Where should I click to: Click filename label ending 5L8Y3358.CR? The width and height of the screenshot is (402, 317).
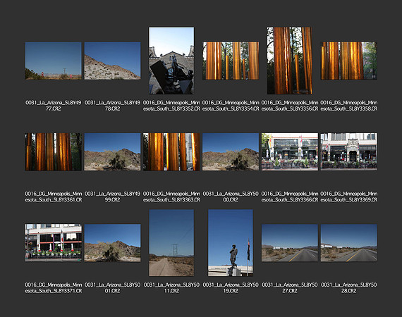pos(349,106)
